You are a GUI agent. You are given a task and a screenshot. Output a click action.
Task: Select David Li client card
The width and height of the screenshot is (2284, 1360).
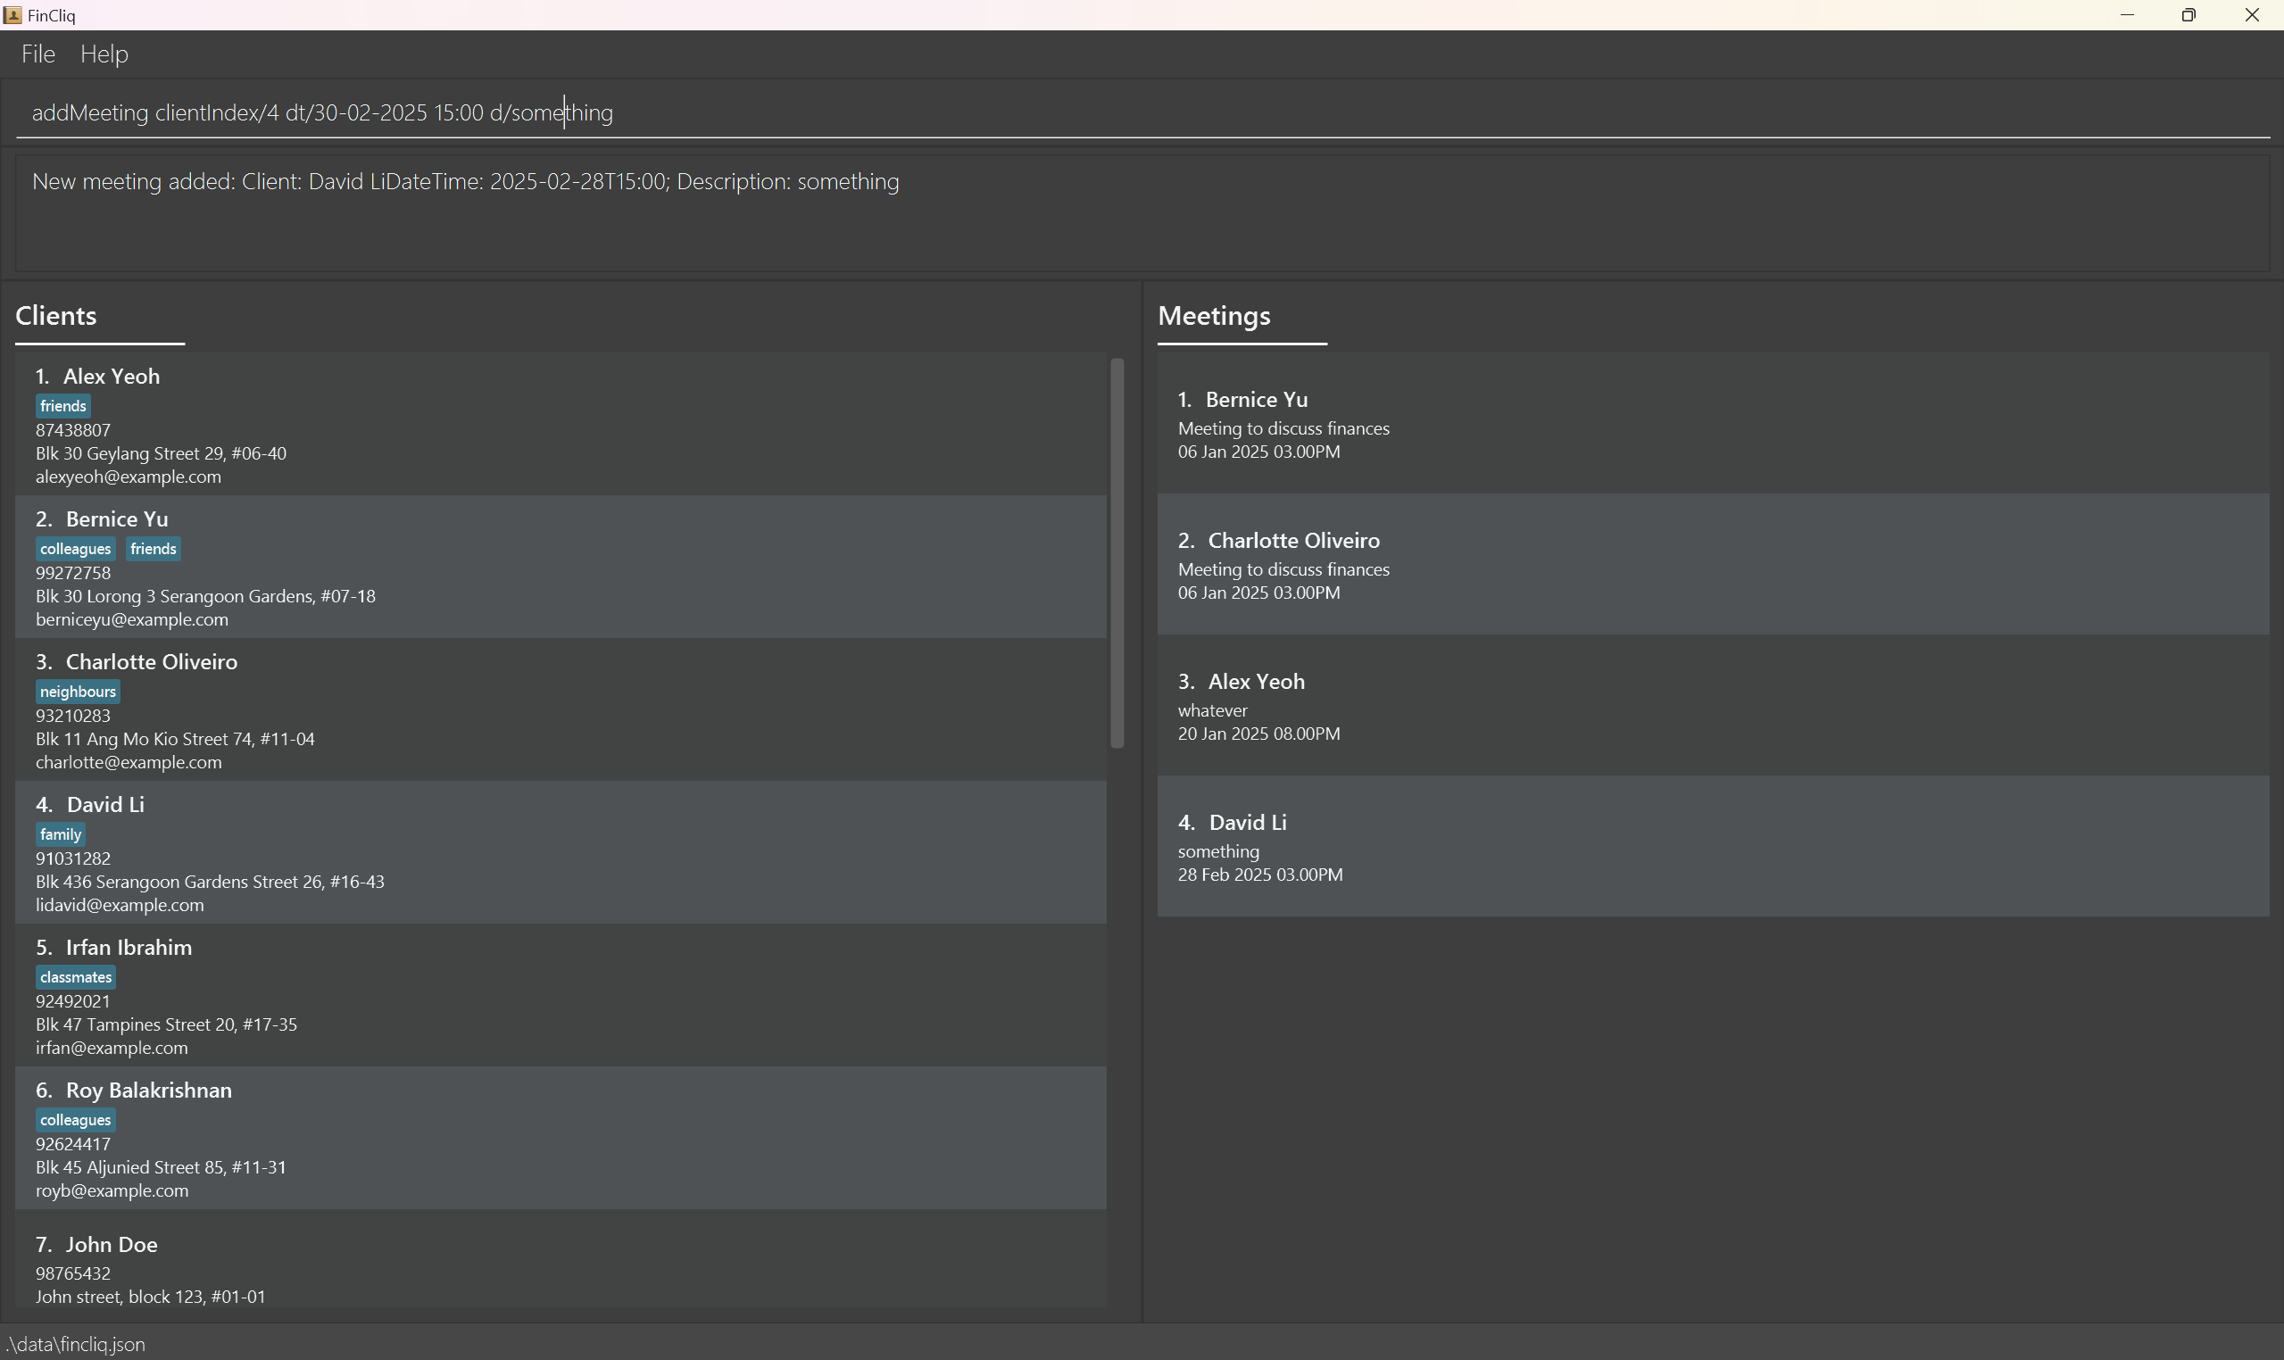[559, 852]
